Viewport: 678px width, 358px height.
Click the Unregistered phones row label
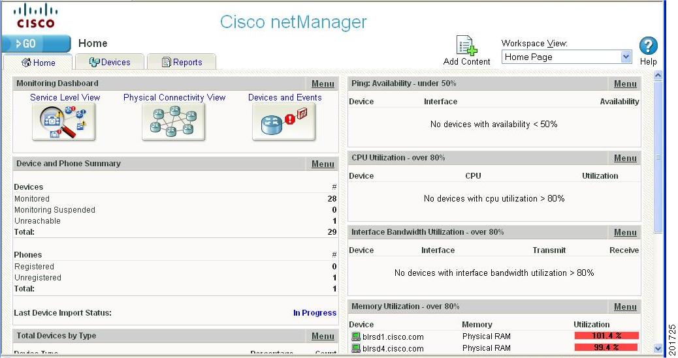pyautogui.click(x=38, y=278)
